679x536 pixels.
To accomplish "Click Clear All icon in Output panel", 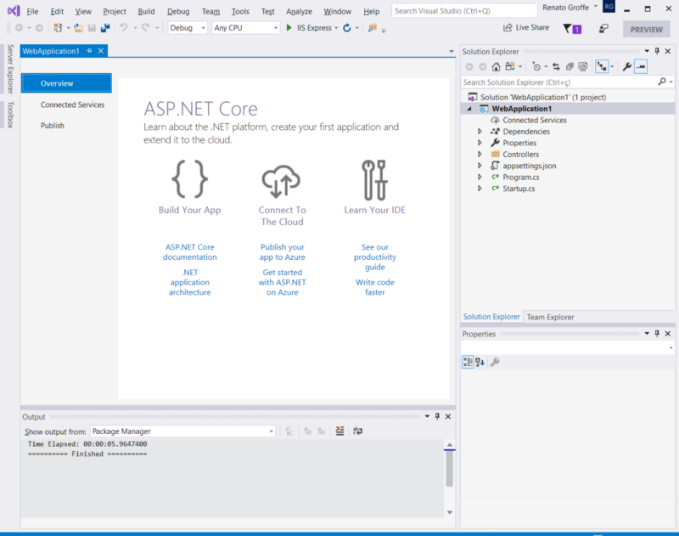I will pos(340,431).
